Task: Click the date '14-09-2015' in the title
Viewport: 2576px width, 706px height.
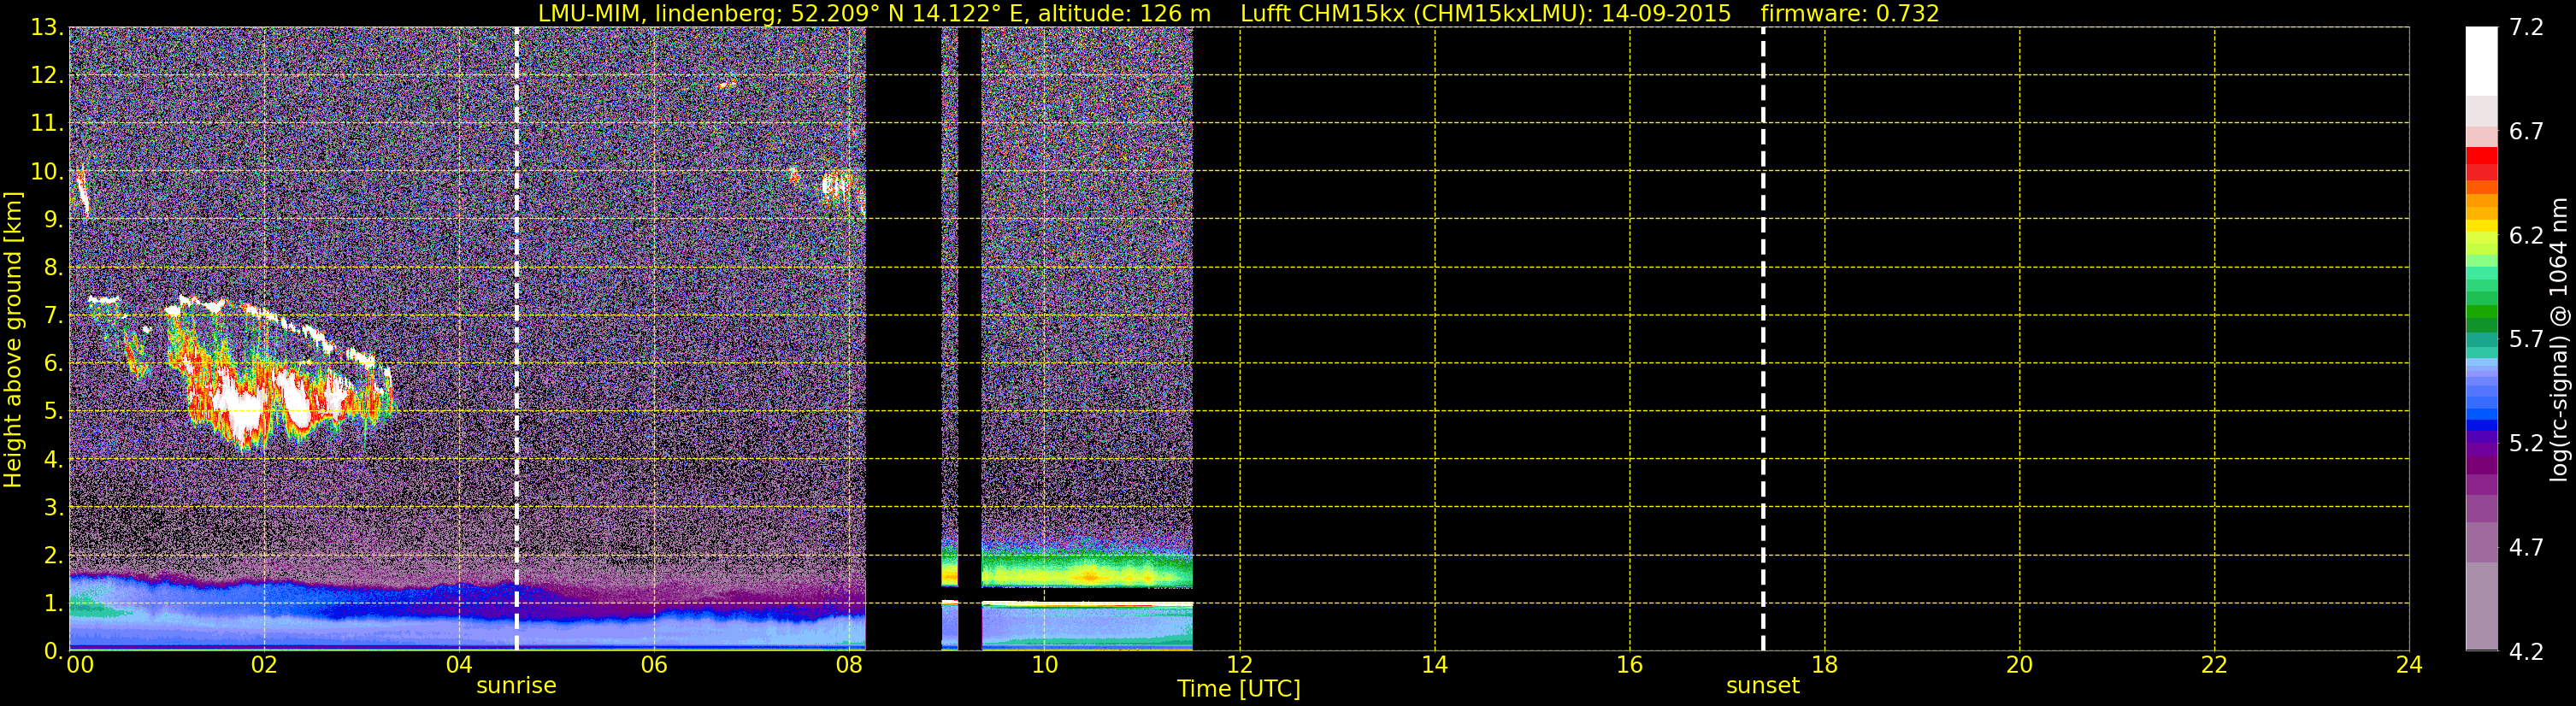Action: (1666, 14)
